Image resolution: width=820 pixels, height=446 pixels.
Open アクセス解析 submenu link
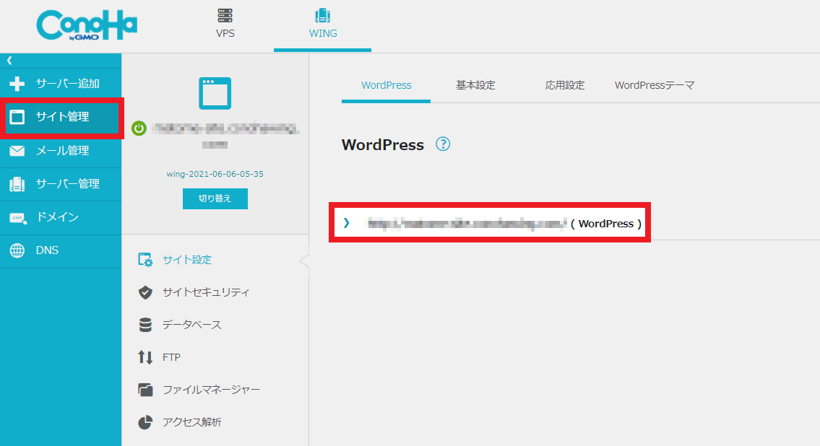click(191, 422)
